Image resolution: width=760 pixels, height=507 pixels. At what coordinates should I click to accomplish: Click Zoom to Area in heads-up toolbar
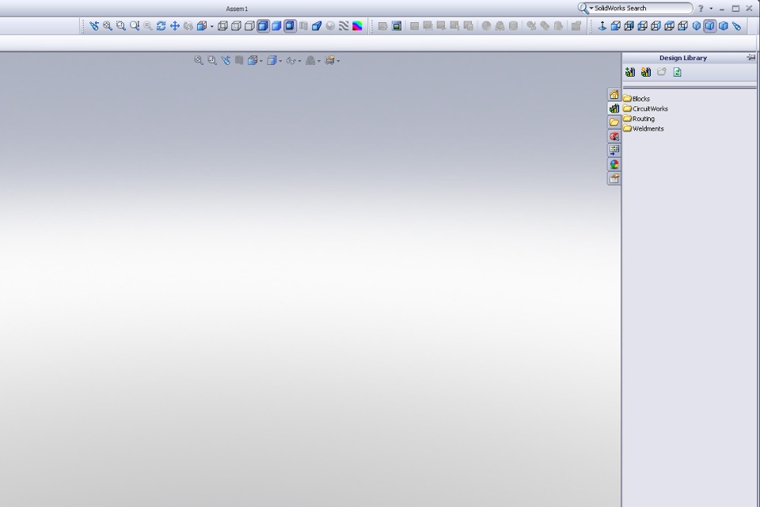[212, 60]
